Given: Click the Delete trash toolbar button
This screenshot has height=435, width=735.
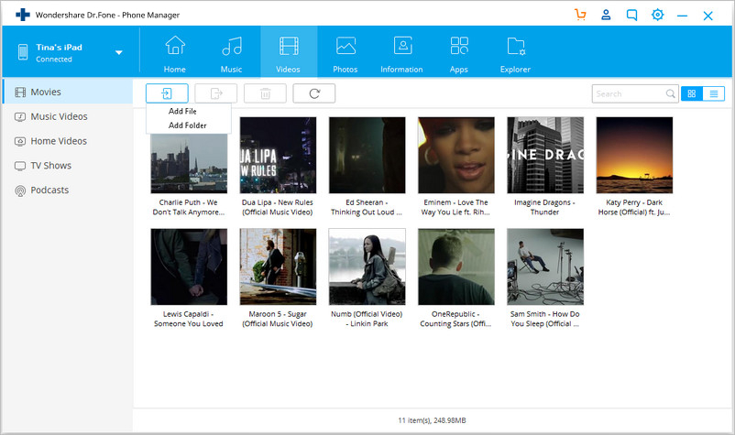Looking at the screenshot, I should (265, 93).
